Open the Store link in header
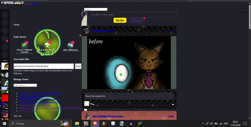This screenshot has height=127, width=251. pyautogui.click(x=35, y=3)
